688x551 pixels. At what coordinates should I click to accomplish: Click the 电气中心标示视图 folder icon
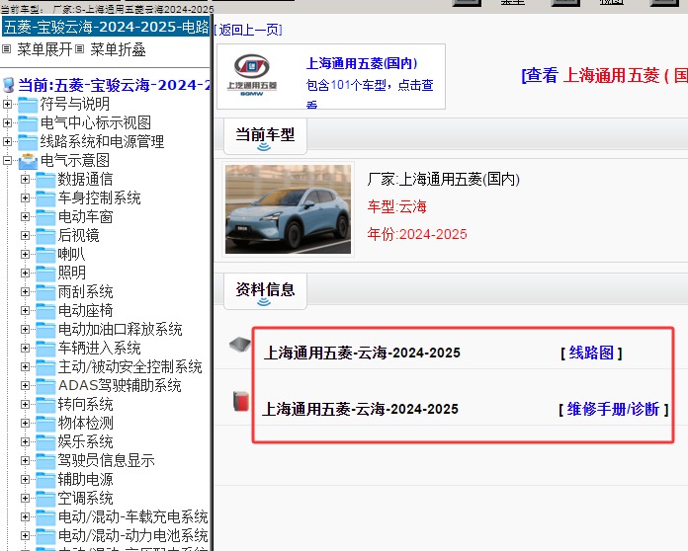point(28,123)
